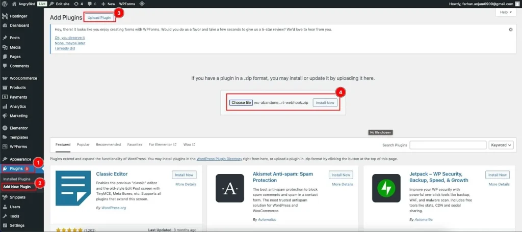The width and height of the screenshot is (522, 232).
Task: View More Details for Jetpack
Action: (499, 184)
